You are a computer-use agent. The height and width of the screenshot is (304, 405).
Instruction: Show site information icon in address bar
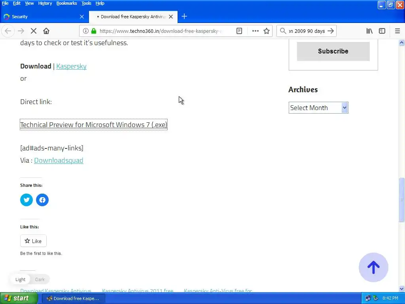coord(85,31)
